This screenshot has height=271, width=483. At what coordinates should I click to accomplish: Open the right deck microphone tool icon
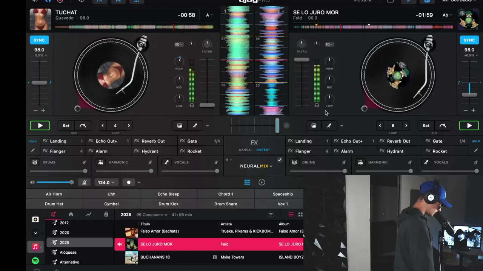pyautogui.click(x=329, y=126)
